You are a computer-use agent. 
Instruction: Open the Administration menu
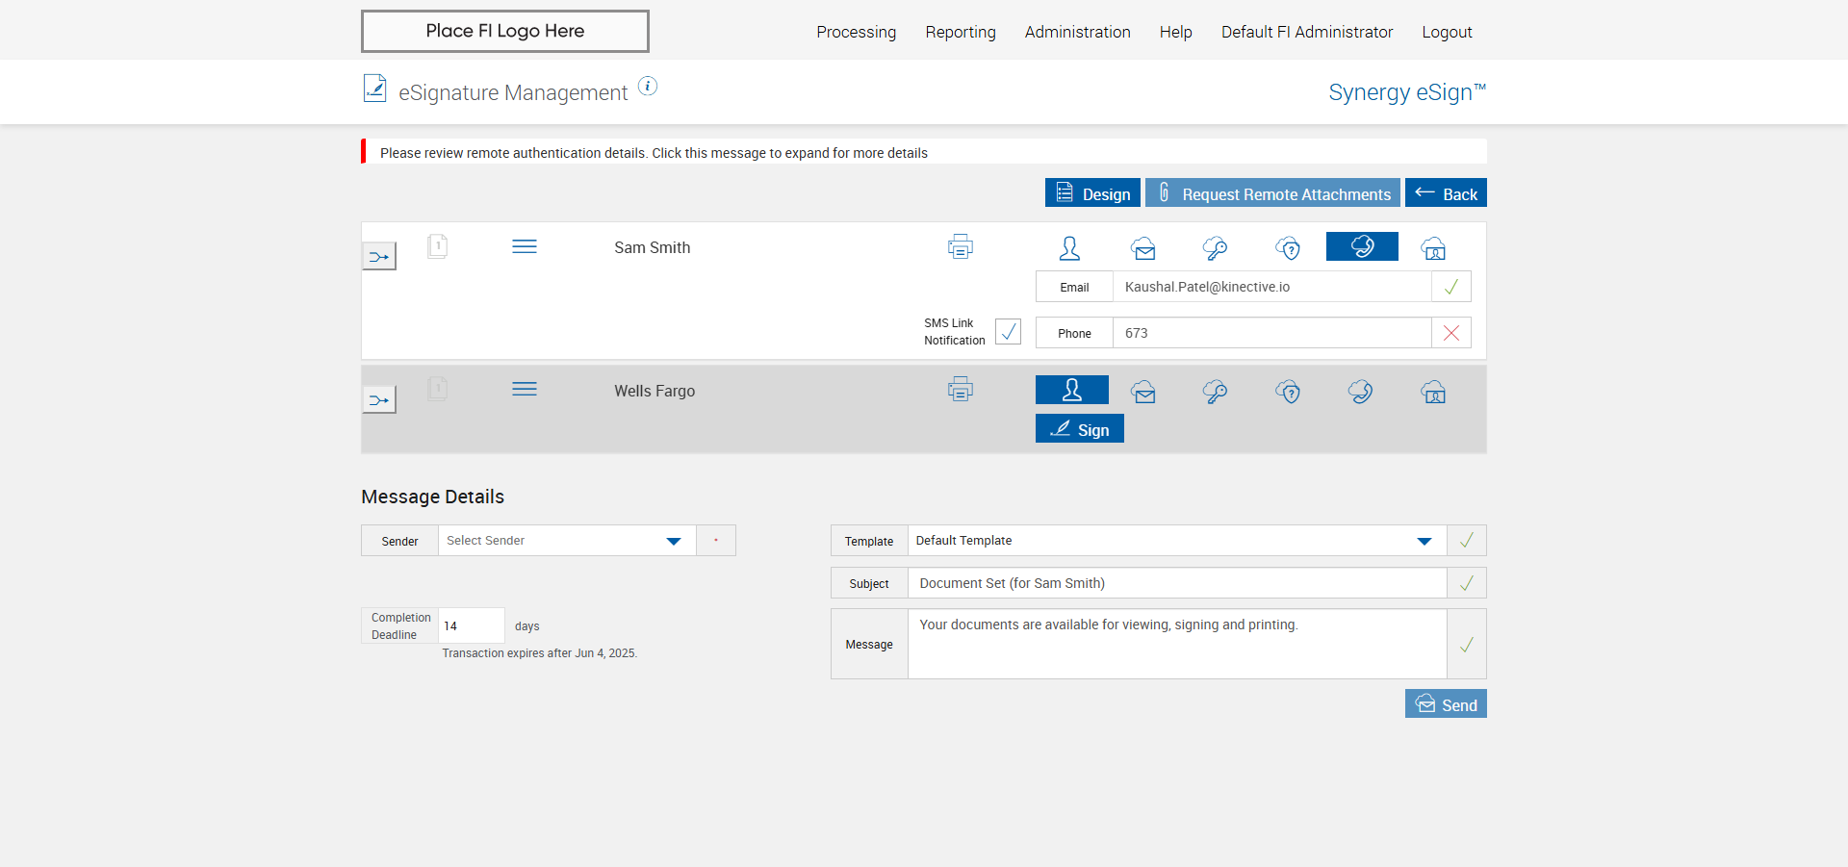(1077, 32)
